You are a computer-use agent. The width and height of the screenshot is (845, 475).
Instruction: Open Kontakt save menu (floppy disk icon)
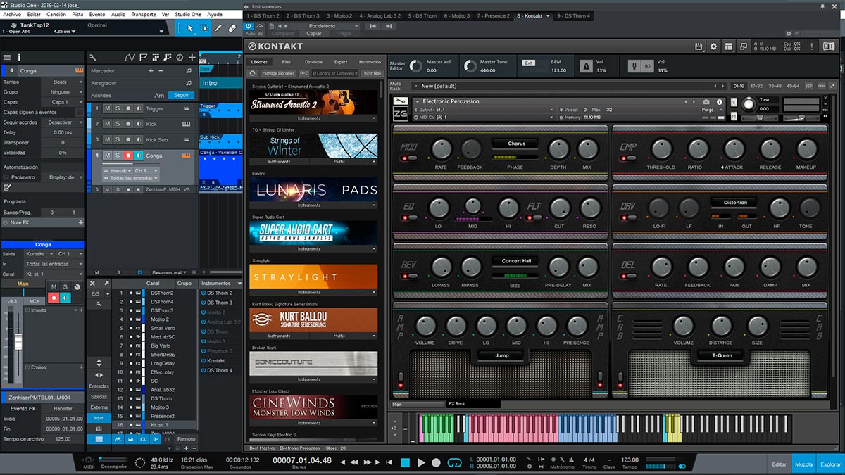[x=699, y=46]
